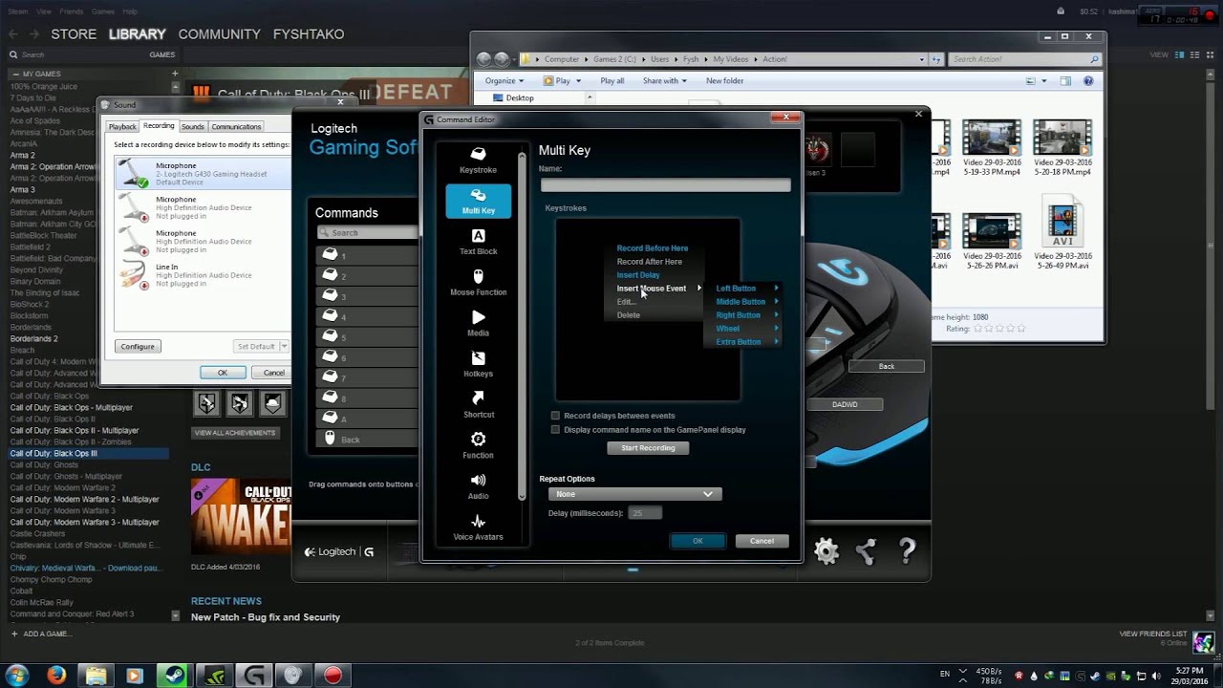Select the Shortcut command type

tap(478, 405)
